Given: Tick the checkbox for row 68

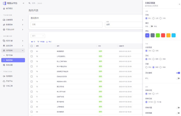Looking at the screenshot, I should click(32, 112).
